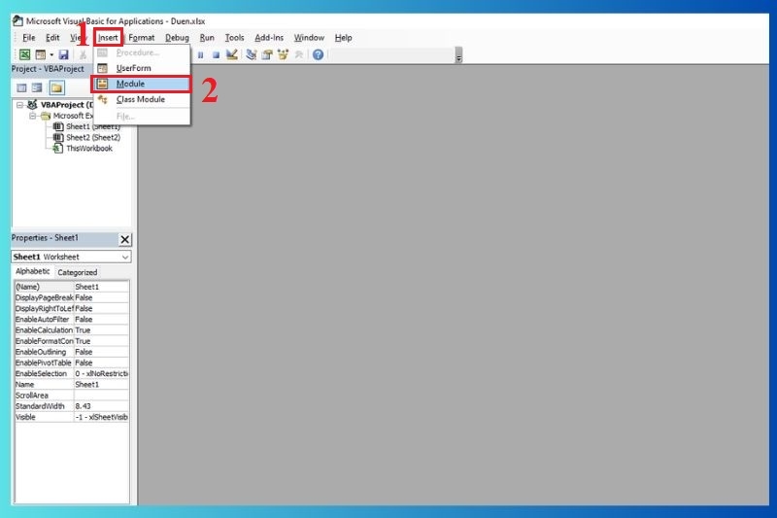The image size is (777, 518).
Task: Click the EnableFormatConditionsCalculation value True
Action: tap(102, 341)
